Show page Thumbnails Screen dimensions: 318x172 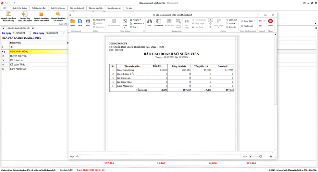(x=159, y=22)
